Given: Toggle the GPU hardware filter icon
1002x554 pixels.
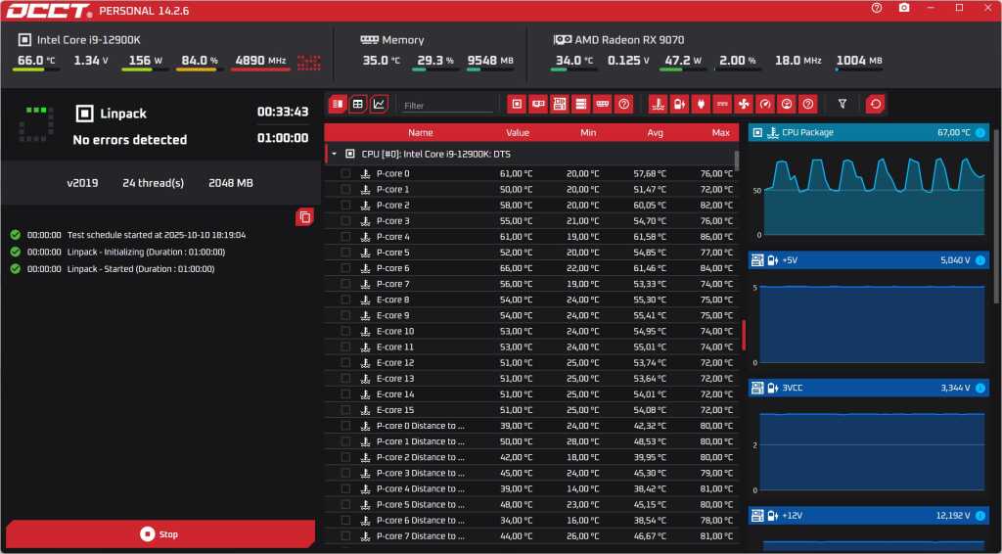Looking at the screenshot, I should [538, 103].
